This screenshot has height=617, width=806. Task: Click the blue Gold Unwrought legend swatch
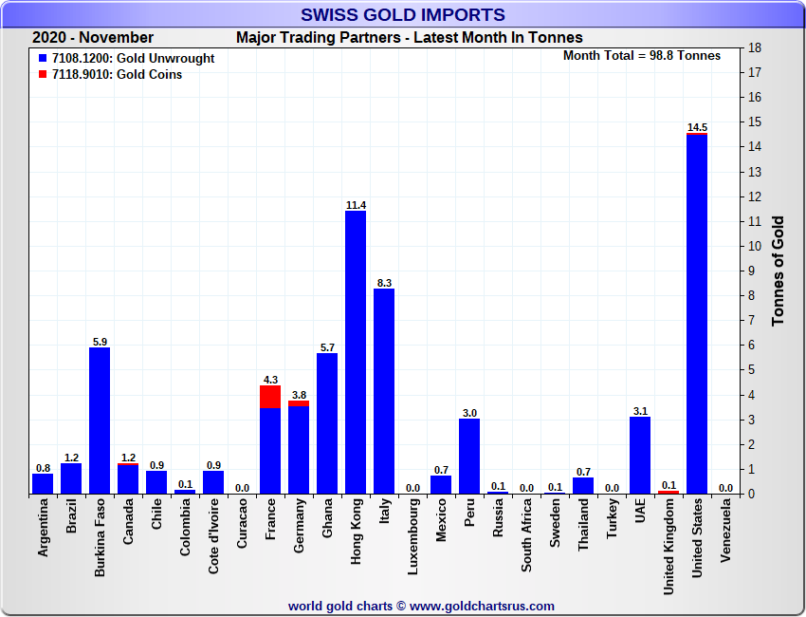pyautogui.click(x=42, y=59)
